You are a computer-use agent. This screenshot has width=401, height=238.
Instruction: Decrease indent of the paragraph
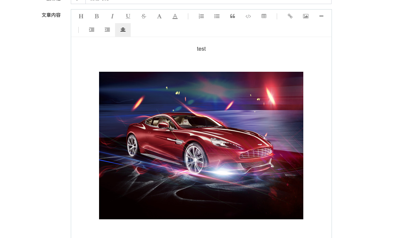tap(107, 30)
